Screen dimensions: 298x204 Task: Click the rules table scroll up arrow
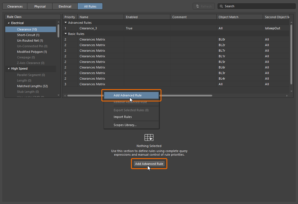click(291, 22)
